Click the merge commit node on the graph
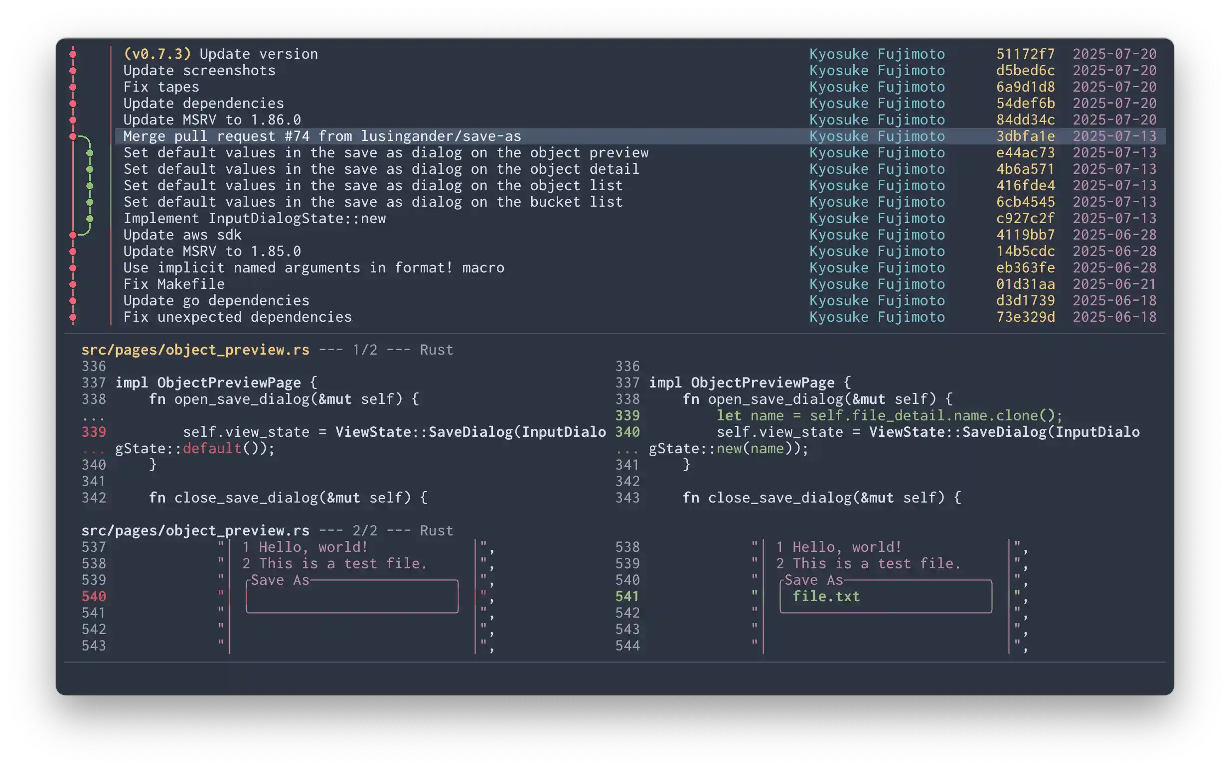The height and width of the screenshot is (769, 1230). (x=73, y=136)
